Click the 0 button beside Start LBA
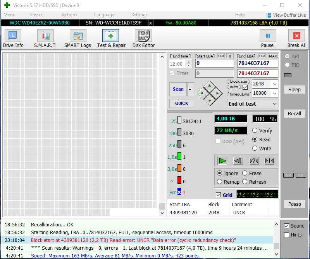310x259 pixels. (x=230, y=56)
